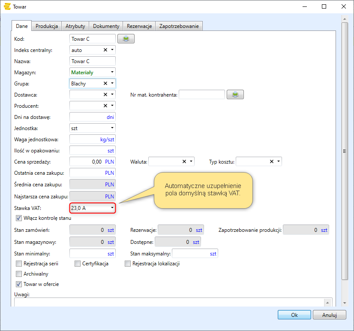354x331 pixels.
Task: Tick the Archiwalny checkbox
Action: coord(19,274)
